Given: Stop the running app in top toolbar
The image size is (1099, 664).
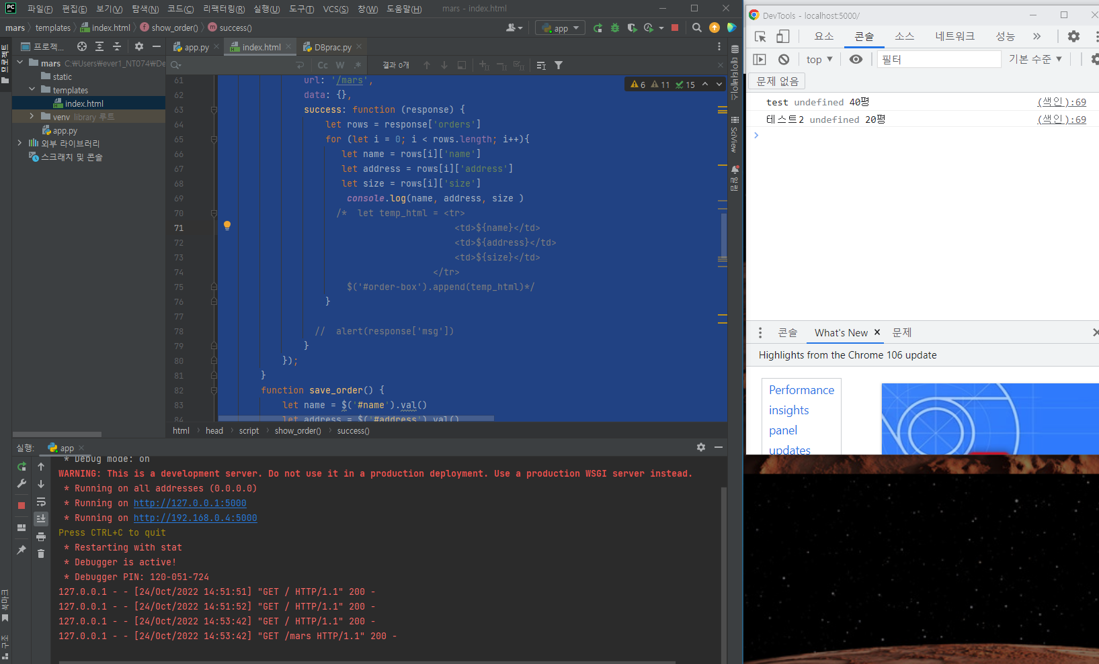Looking at the screenshot, I should [x=675, y=28].
